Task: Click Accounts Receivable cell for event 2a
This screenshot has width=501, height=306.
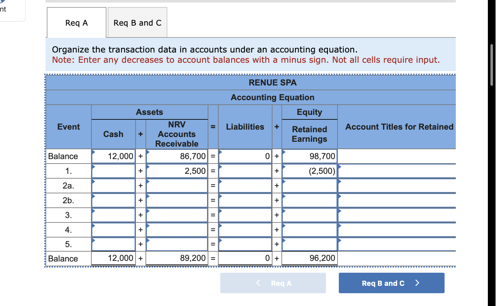Action: point(177,186)
